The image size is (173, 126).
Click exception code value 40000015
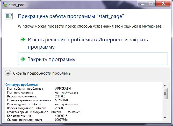(61, 116)
